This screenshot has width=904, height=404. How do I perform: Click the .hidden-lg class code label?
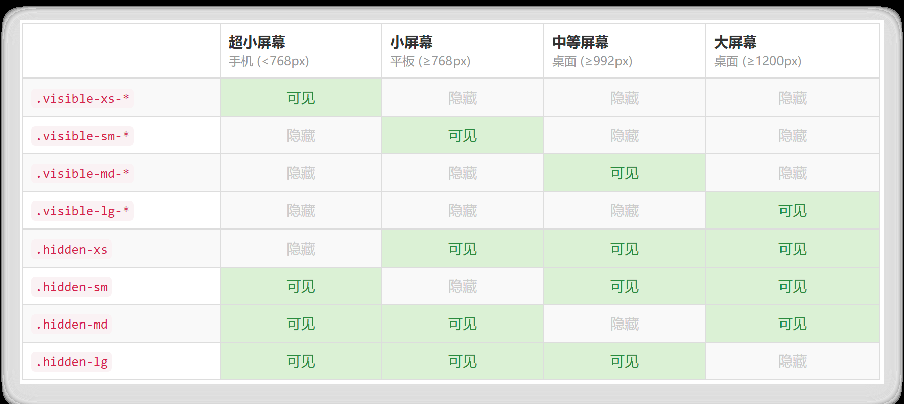(x=71, y=361)
